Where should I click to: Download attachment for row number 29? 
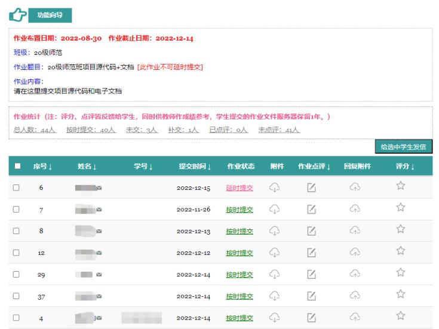pyautogui.click(x=274, y=275)
